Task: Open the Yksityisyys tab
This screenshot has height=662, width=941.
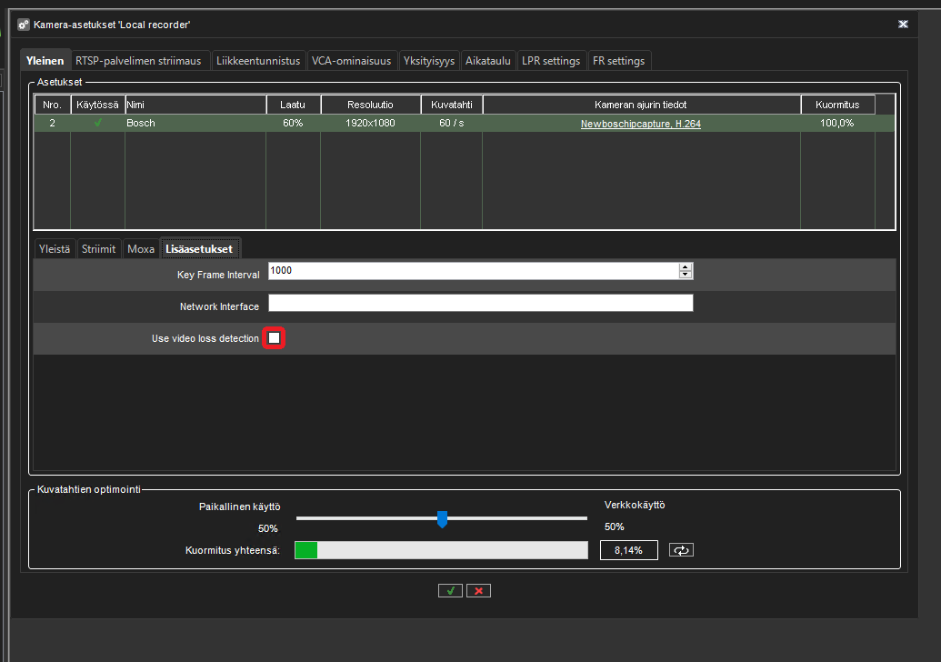Action: (429, 61)
